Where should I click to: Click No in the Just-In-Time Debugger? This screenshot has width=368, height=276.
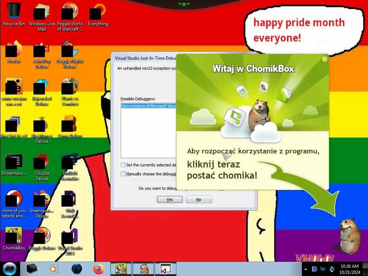[199, 199]
